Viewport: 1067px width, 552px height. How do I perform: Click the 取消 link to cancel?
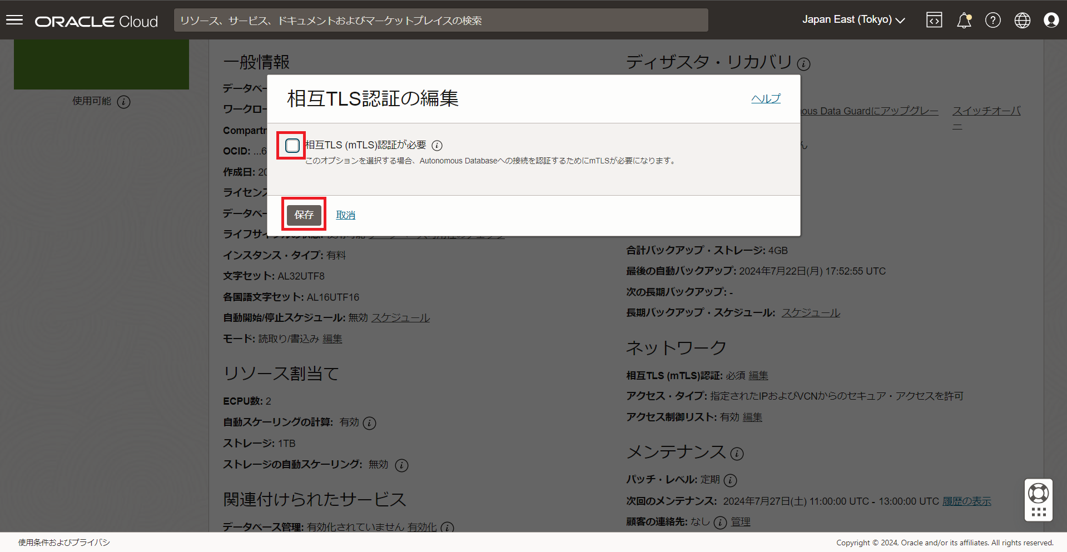pos(345,215)
